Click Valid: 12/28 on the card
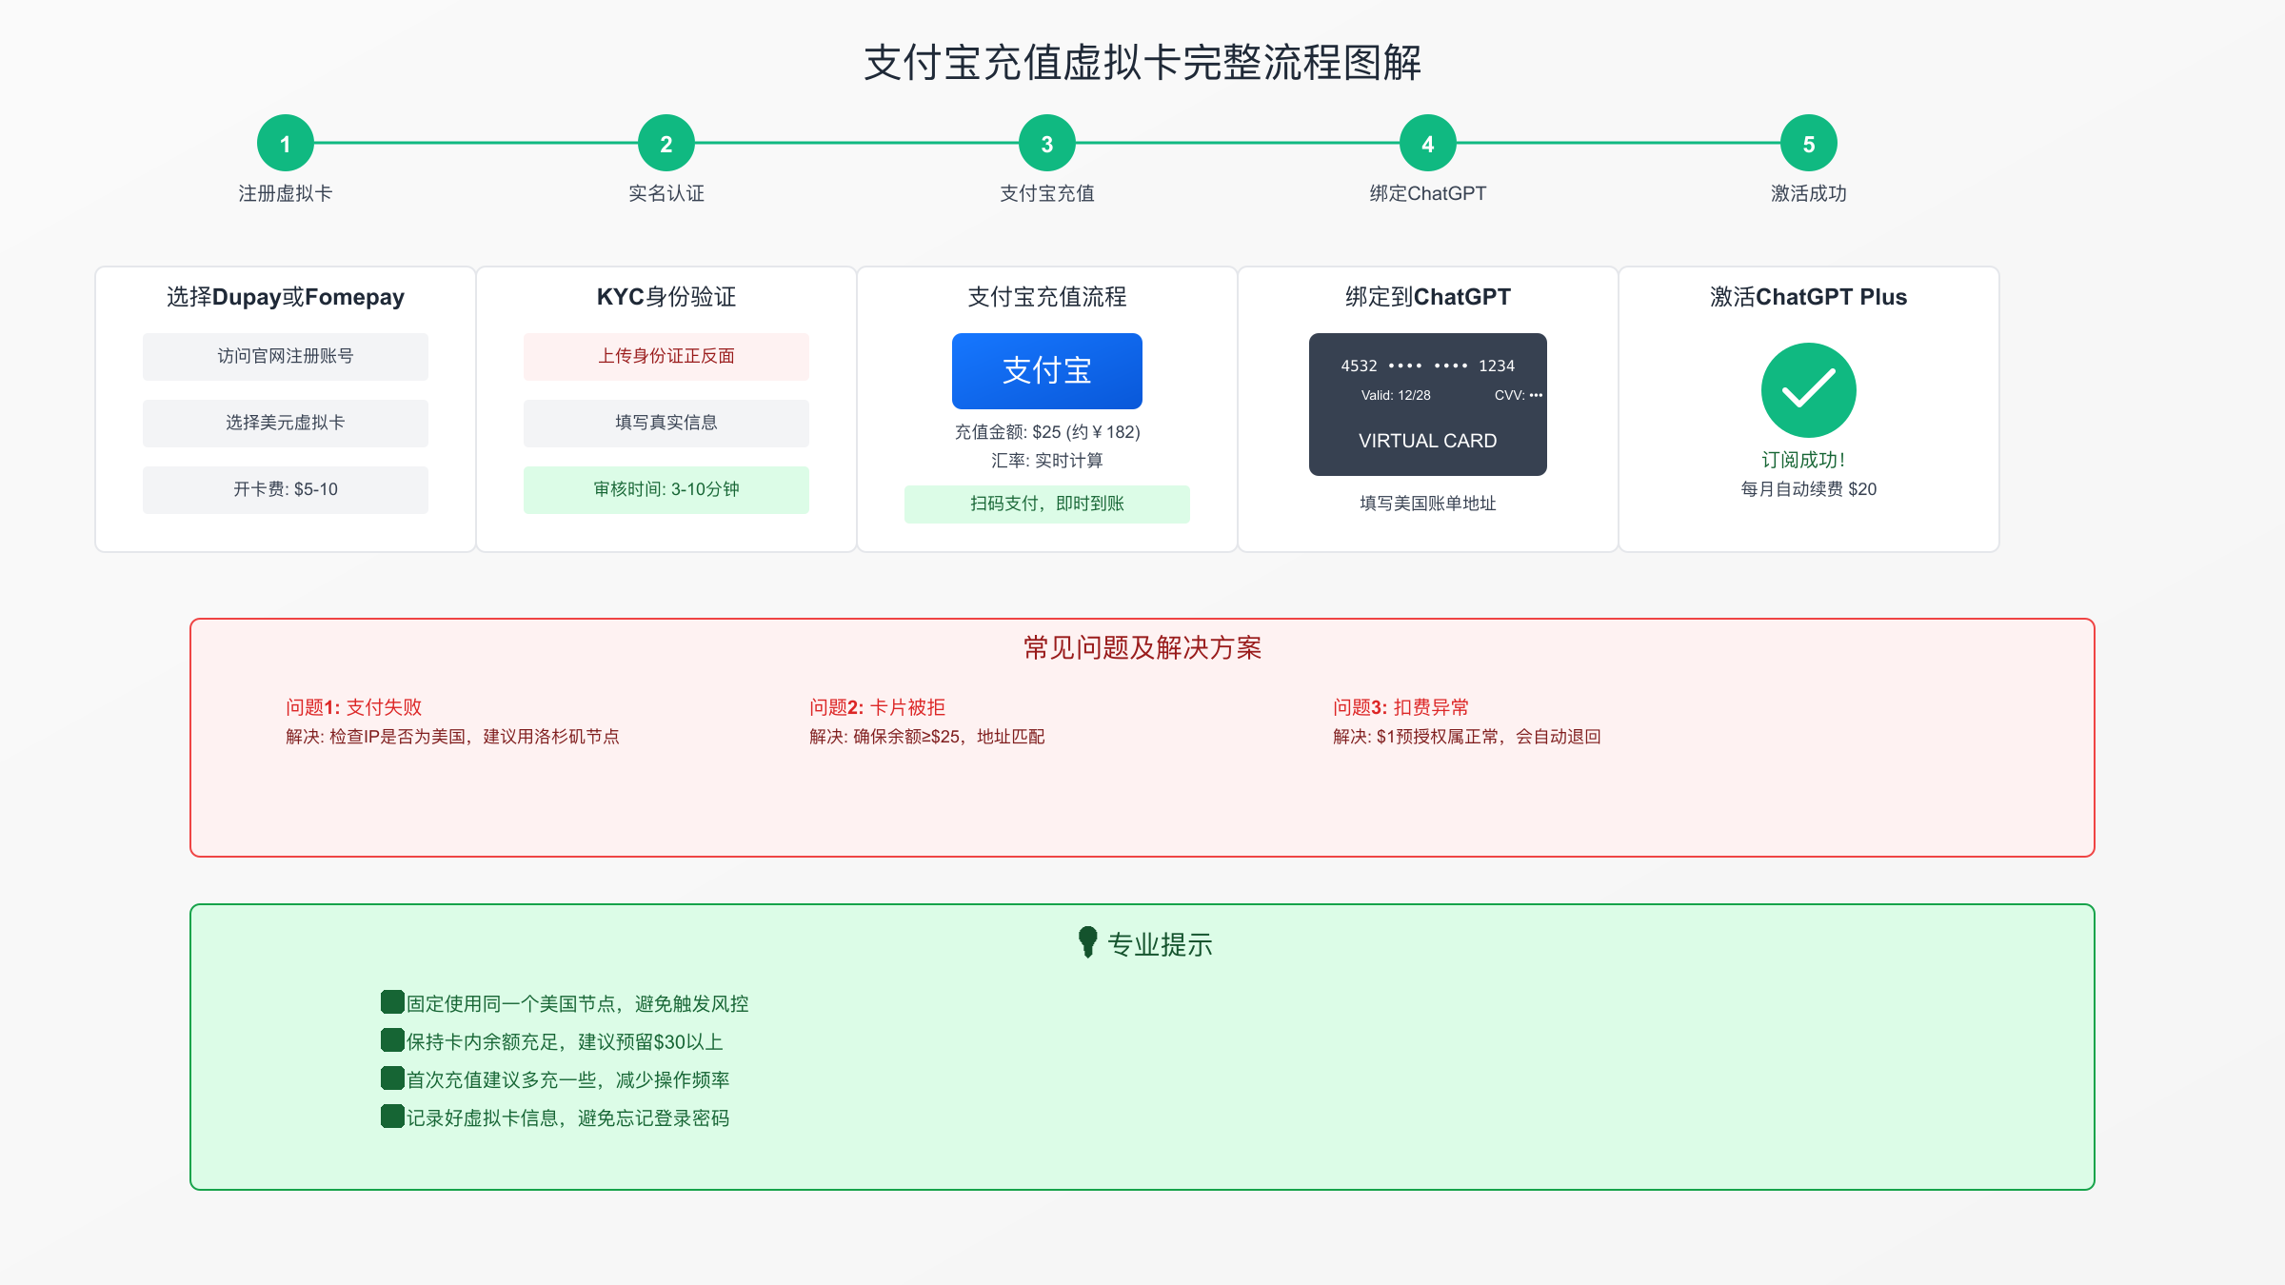This screenshot has height=1285, width=2285. coord(1396,396)
